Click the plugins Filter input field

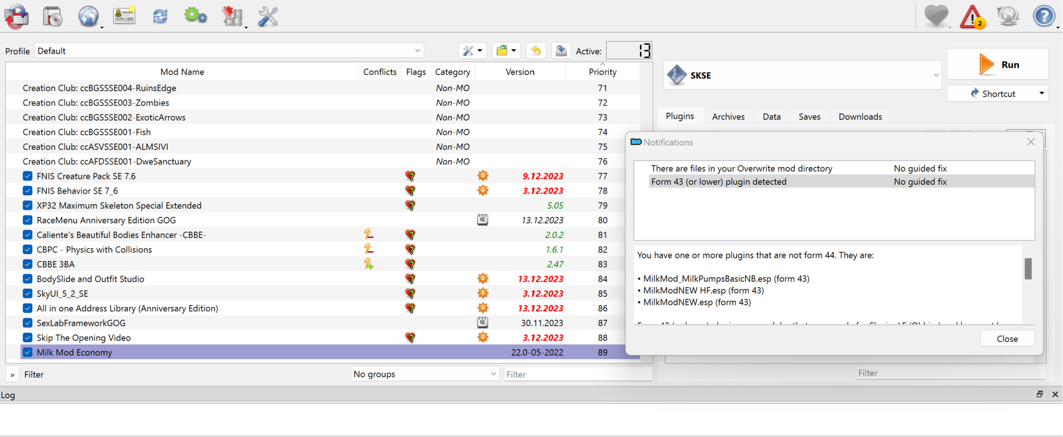pos(950,373)
